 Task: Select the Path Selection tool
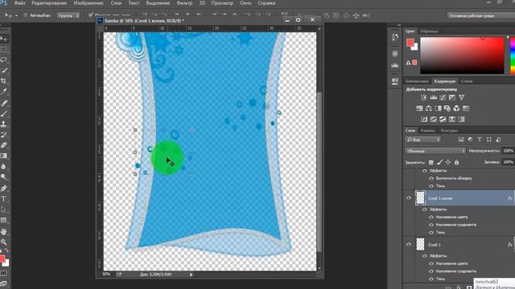[3, 210]
